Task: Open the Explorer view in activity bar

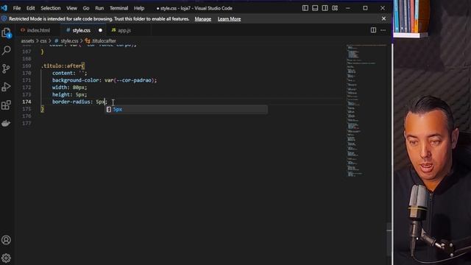Action: click(7, 32)
